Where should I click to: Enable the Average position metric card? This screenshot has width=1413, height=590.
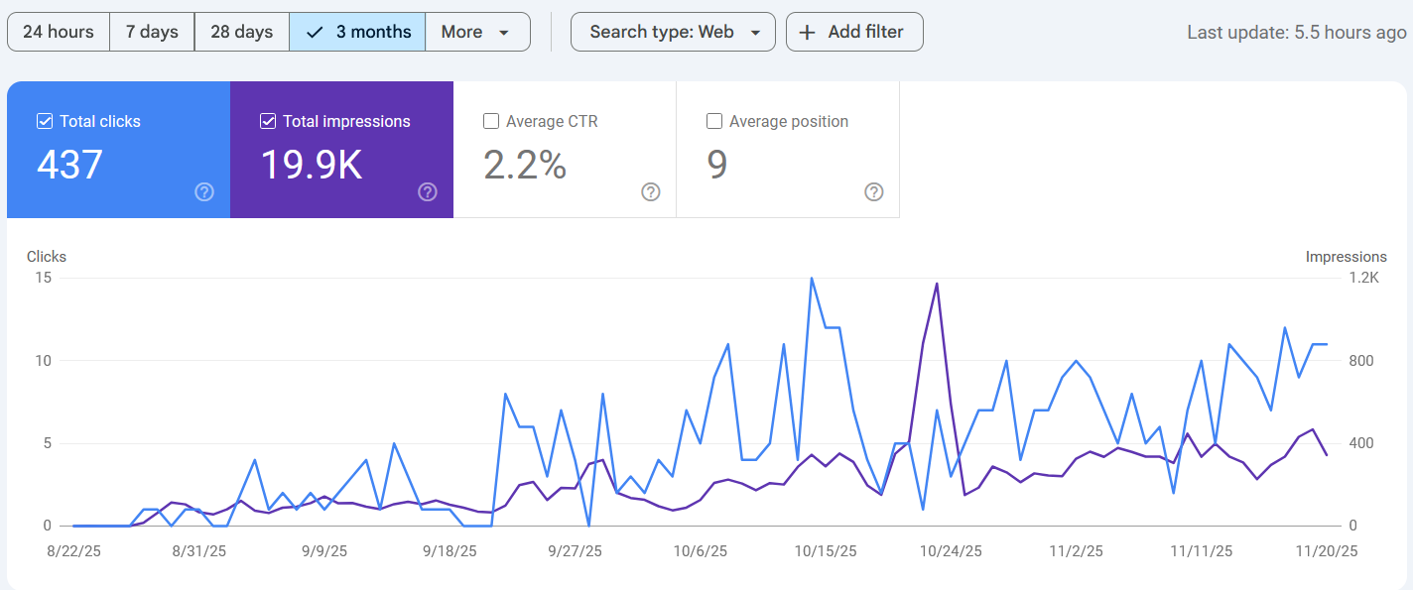[x=713, y=121]
